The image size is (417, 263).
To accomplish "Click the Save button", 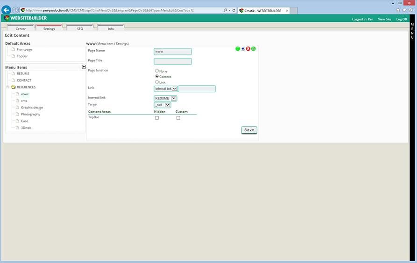I will pos(249,130).
